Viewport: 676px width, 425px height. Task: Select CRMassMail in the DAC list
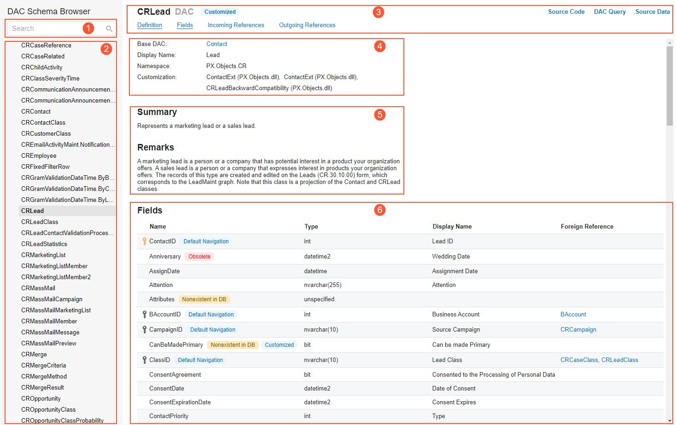38,288
